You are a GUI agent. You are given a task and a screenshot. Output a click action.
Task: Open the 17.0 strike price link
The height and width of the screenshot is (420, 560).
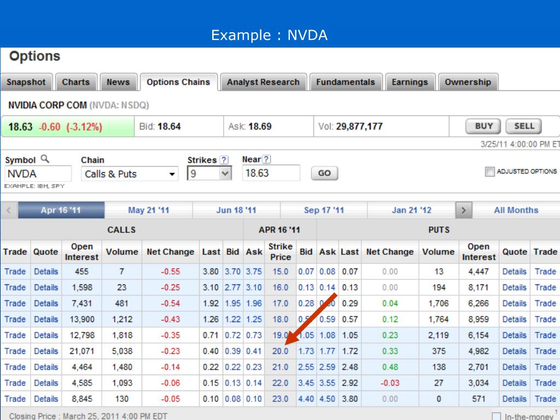pyautogui.click(x=281, y=303)
